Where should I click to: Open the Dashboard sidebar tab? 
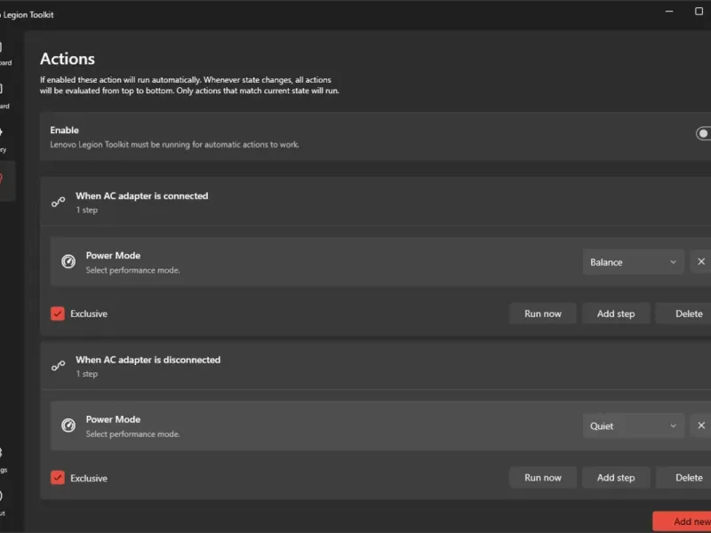[3, 52]
